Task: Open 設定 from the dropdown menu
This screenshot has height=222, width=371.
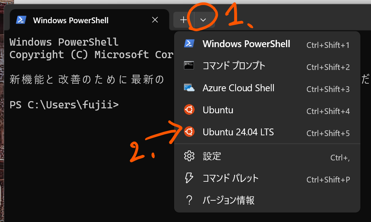Action: click(212, 156)
